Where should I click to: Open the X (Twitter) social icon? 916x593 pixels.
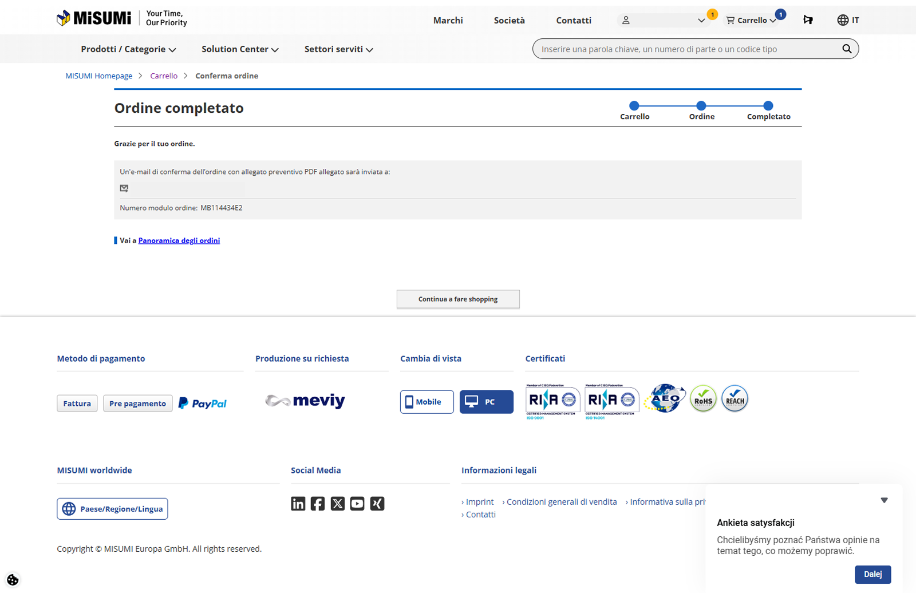coord(338,504)
